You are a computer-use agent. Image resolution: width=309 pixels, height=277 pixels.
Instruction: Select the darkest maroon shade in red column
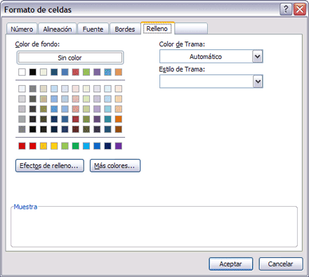pyautogui.click(x=76, y=129)
